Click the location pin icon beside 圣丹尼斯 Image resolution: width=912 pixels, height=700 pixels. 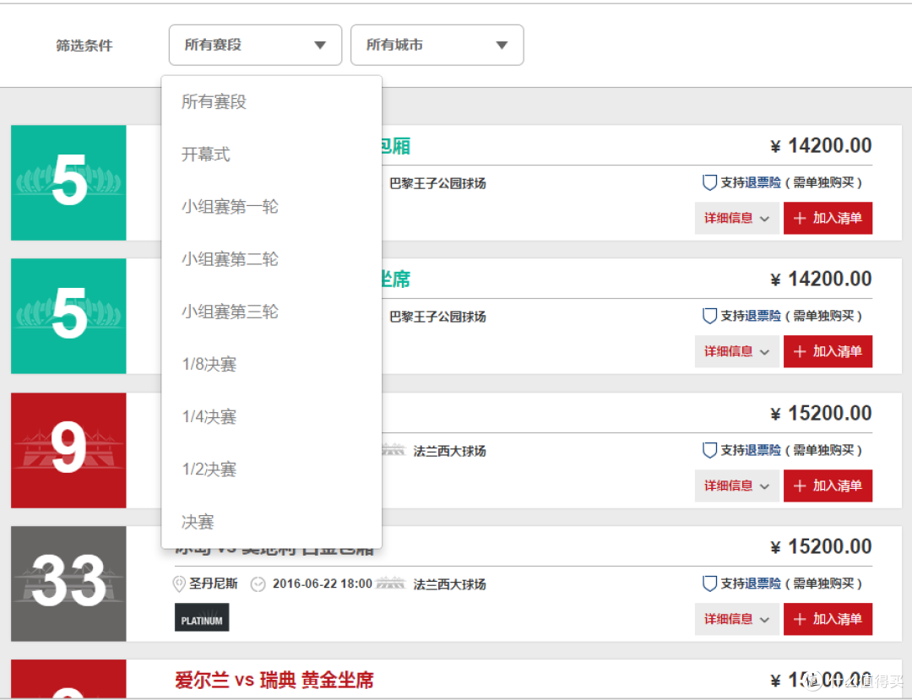pos(179,583)
